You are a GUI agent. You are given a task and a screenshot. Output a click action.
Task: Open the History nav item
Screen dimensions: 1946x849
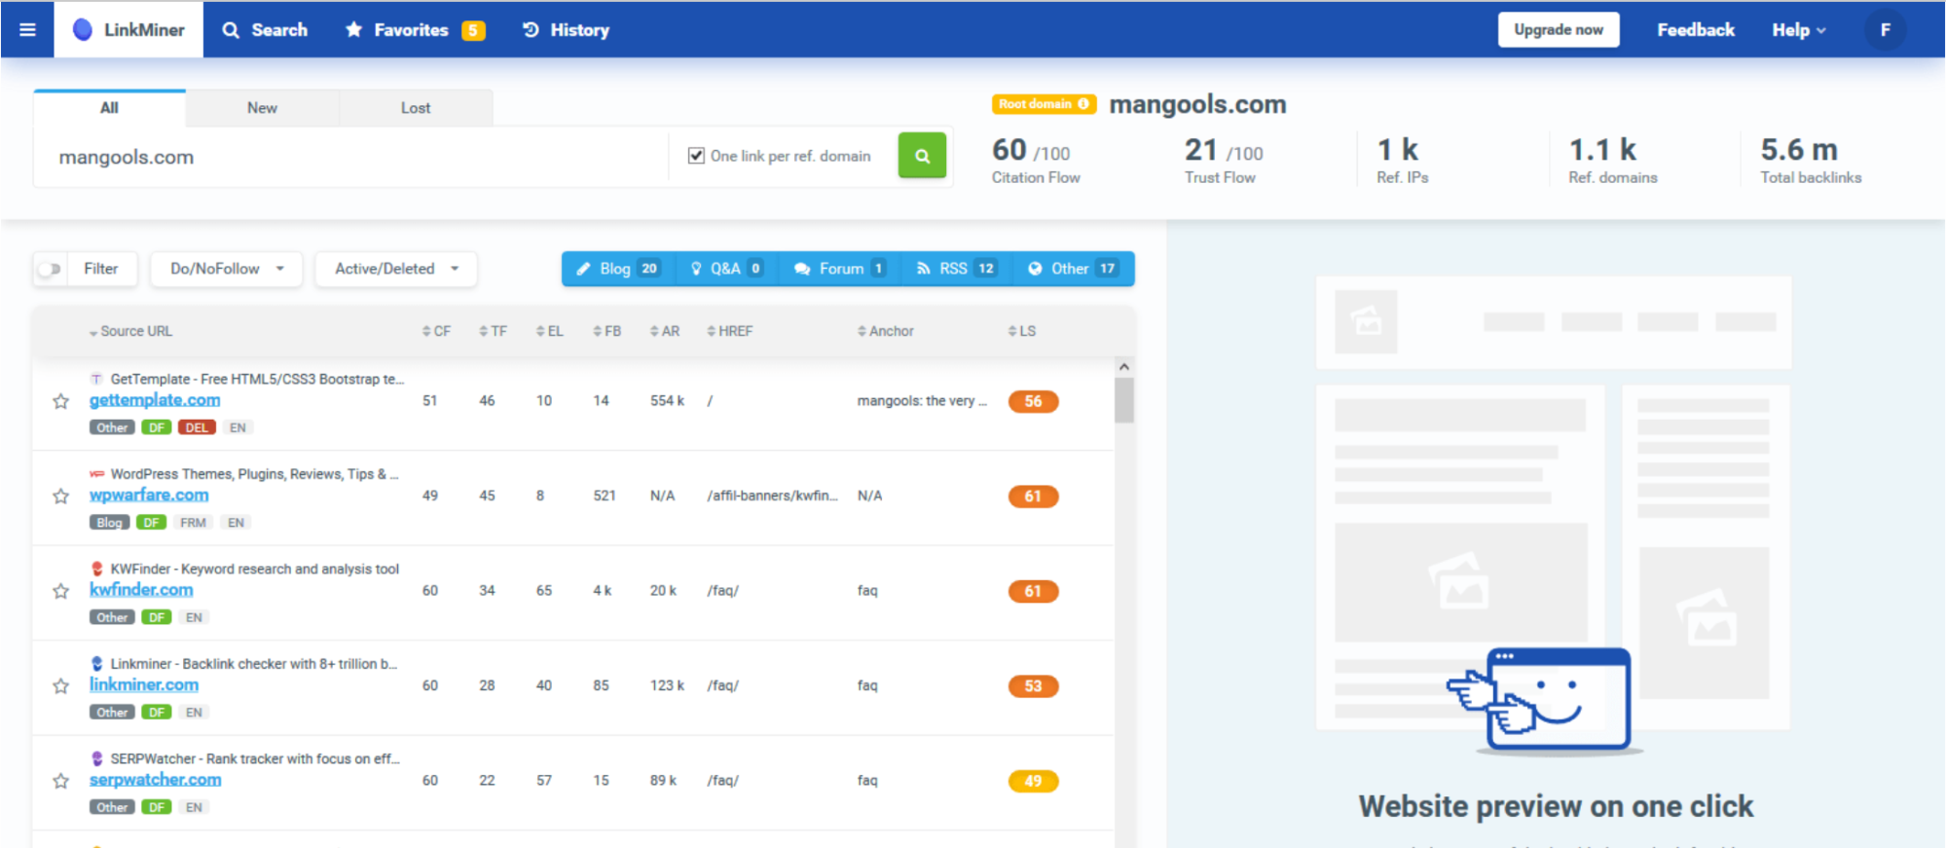(566, 30)
